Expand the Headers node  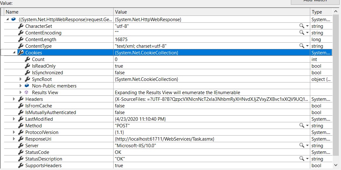click(x=14, y=99)
